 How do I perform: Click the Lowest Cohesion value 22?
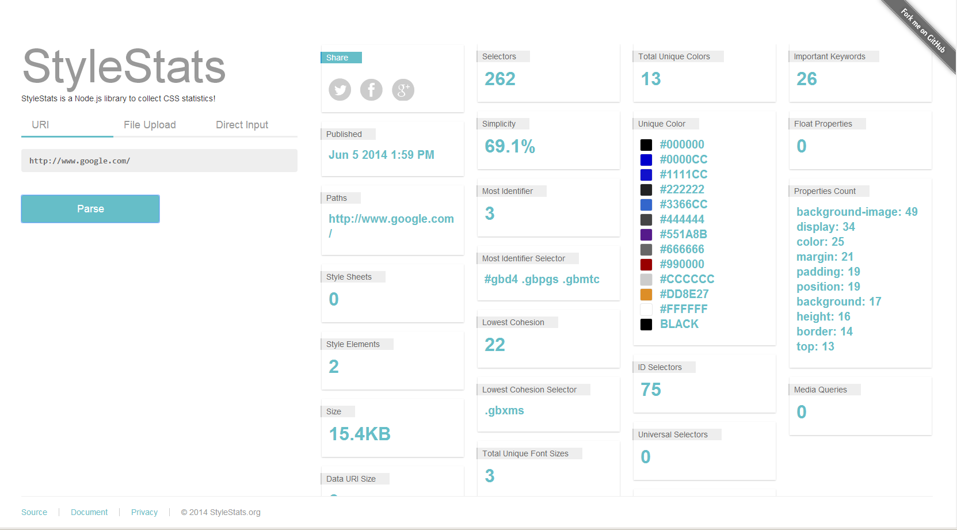495,345
